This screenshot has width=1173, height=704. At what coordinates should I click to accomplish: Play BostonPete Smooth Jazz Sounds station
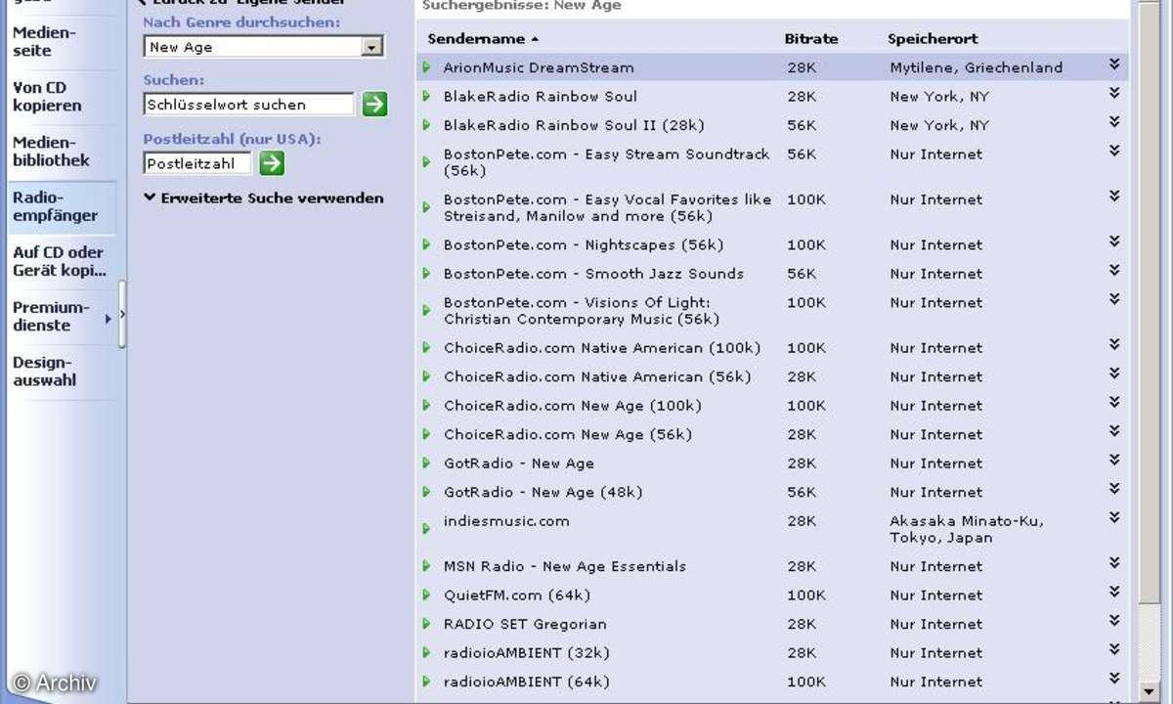(x=426, y=274)
